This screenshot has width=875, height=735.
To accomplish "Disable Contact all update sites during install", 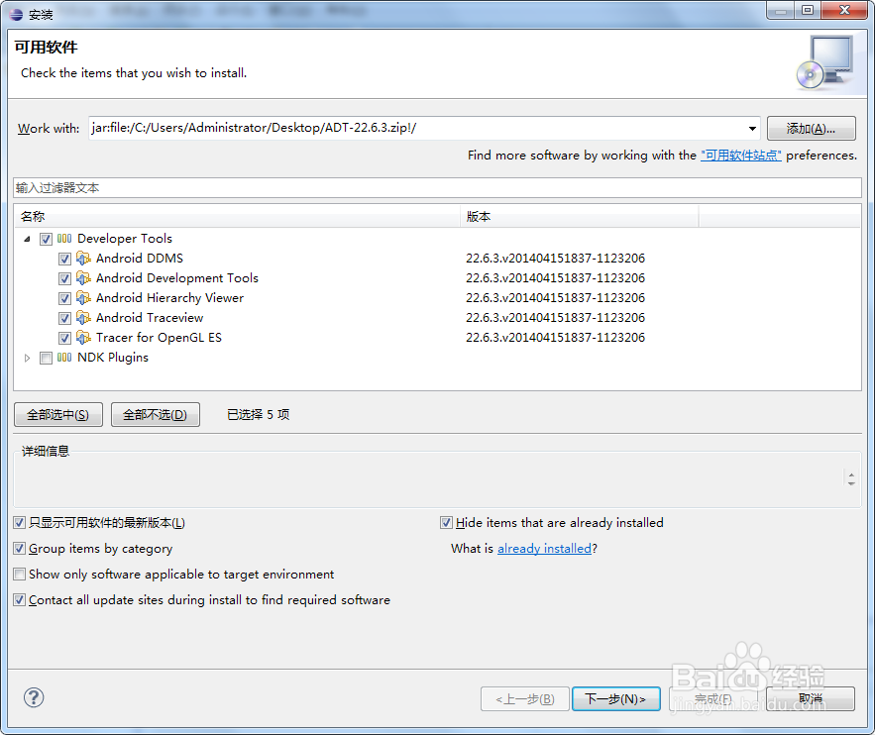I will (x=20, y=600).
